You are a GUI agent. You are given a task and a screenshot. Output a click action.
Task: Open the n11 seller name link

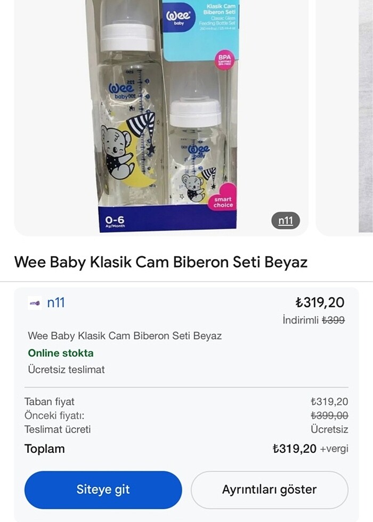pyautogui.click(x=56, y=303)
